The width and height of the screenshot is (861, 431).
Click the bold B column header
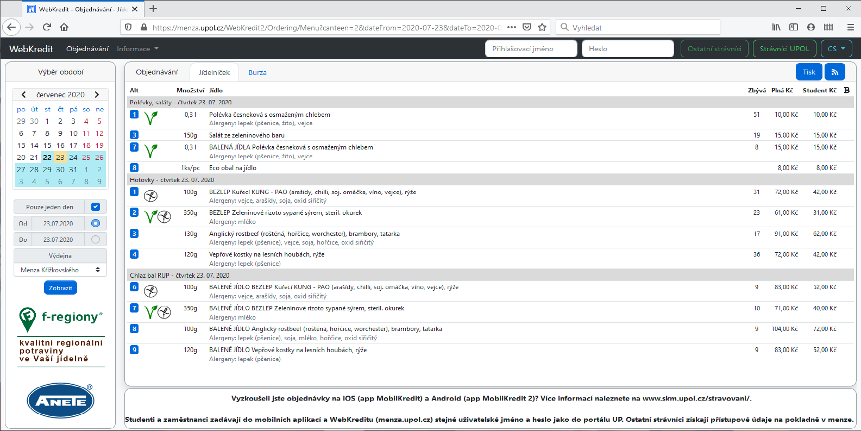point(846,90)
